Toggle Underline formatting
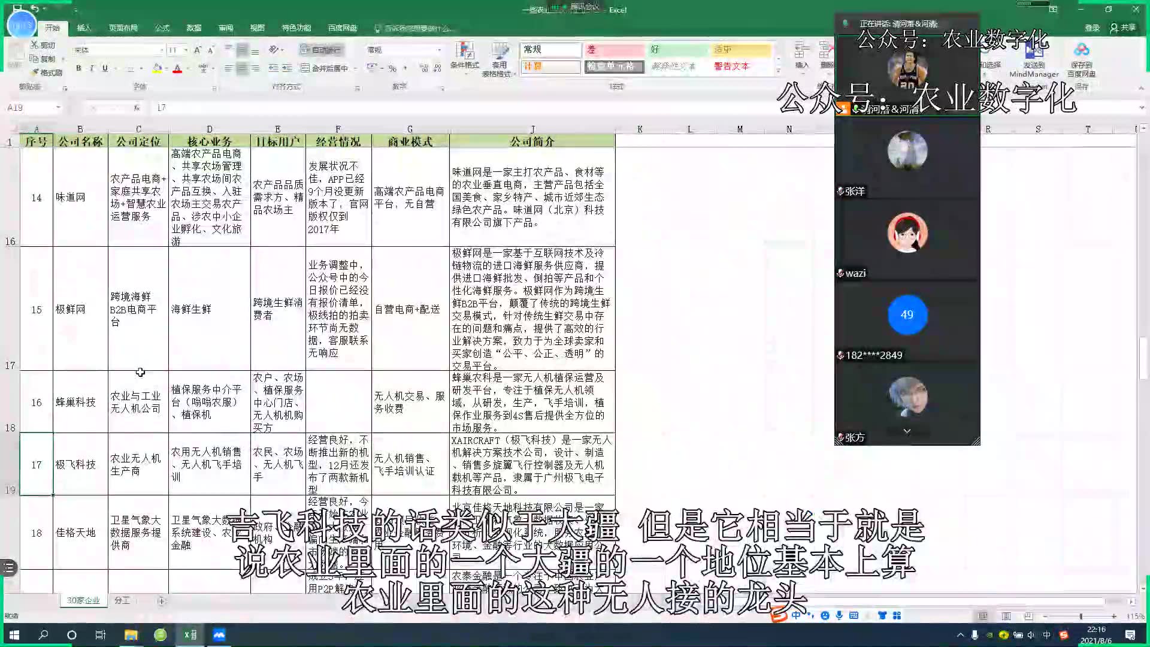Image resolution: width=1150 pixels, height=647 pixels. (x=105, y=68)
